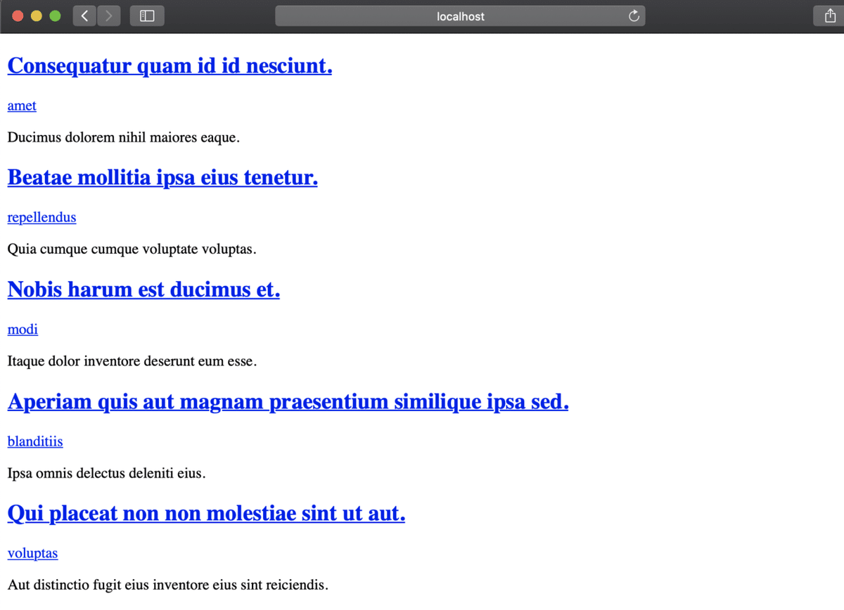Enter full screen with the green button
This screenshot has width=844, height=610.
[55, 16]
